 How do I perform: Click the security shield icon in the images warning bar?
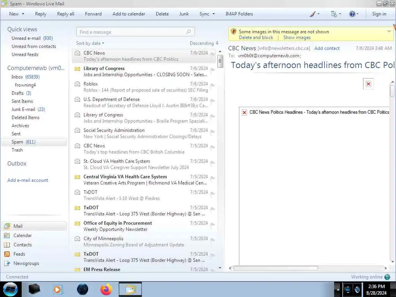pos(234,32)
